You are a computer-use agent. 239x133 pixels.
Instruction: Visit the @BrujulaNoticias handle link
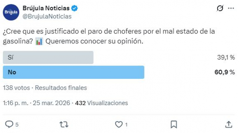[46, 16]
